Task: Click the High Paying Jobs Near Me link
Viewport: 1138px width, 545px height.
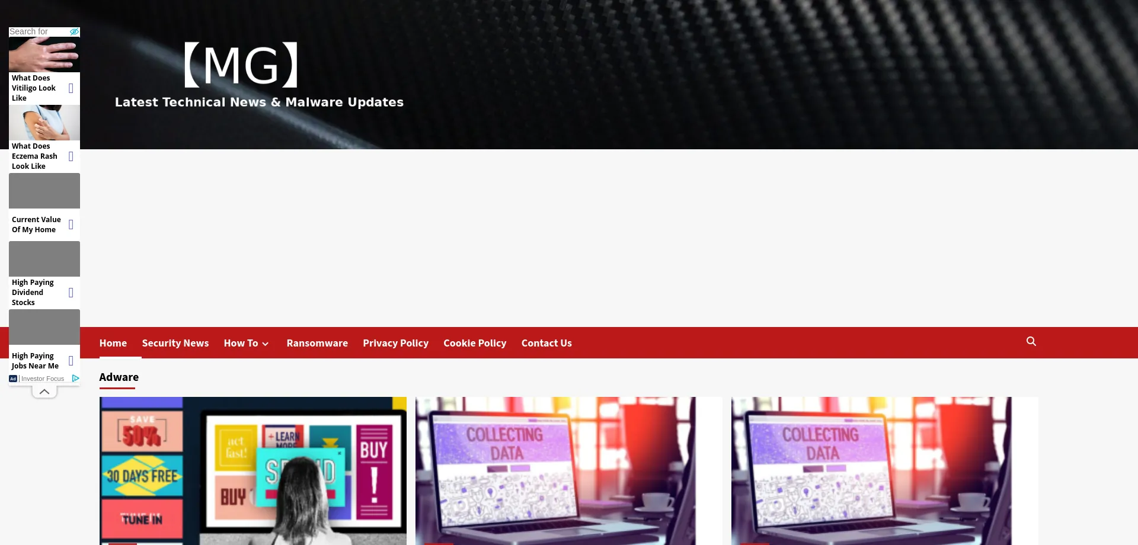Action: (x=35, y=361)
